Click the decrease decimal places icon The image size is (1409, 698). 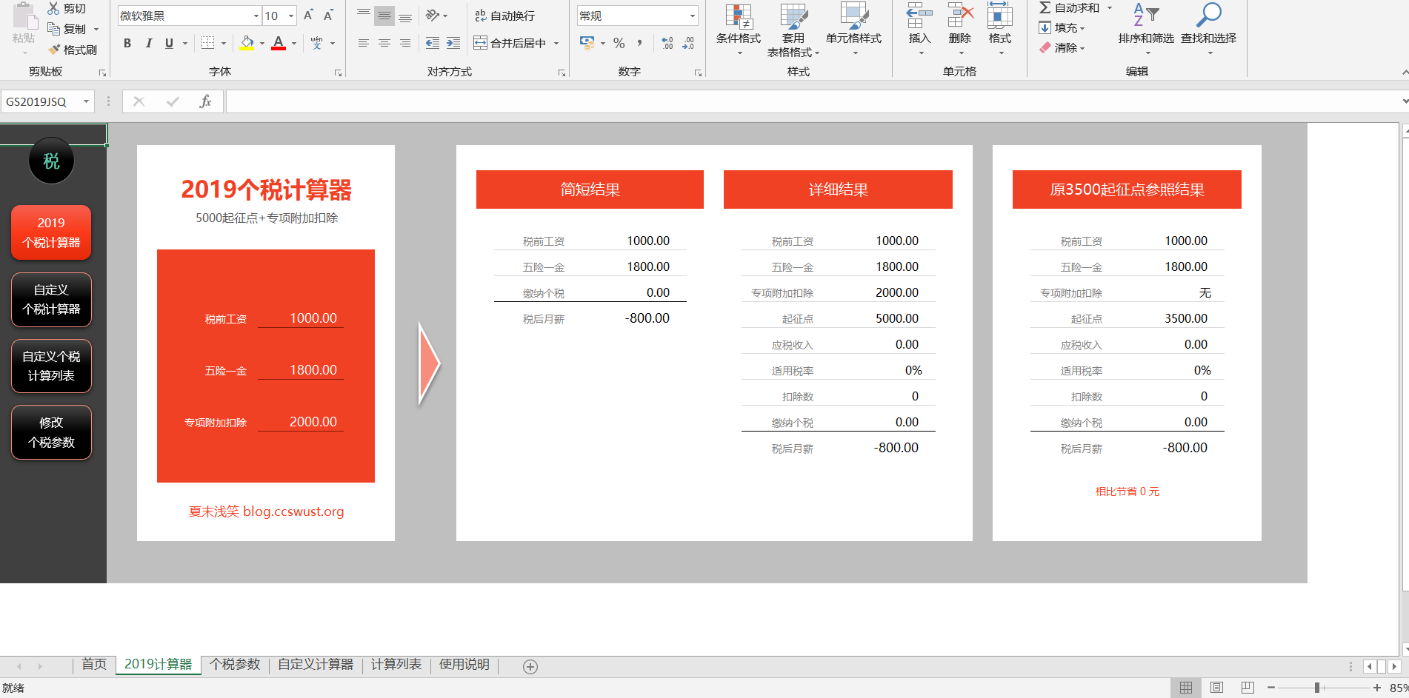[688, 43]
